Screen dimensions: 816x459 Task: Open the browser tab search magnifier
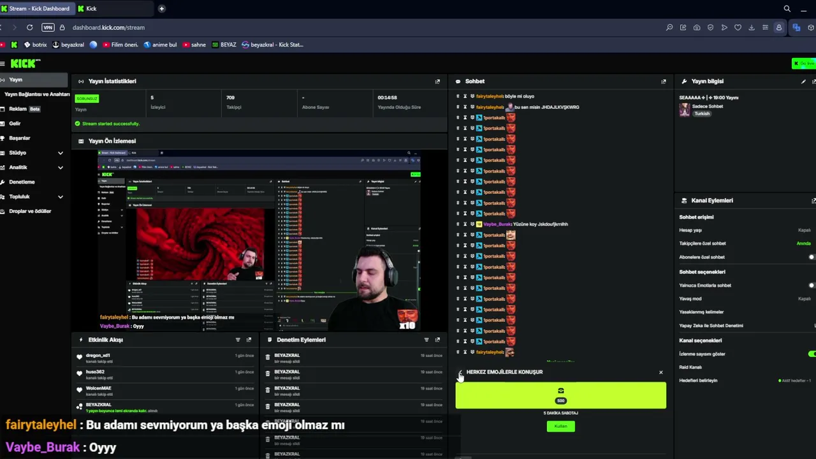point(787,9)
